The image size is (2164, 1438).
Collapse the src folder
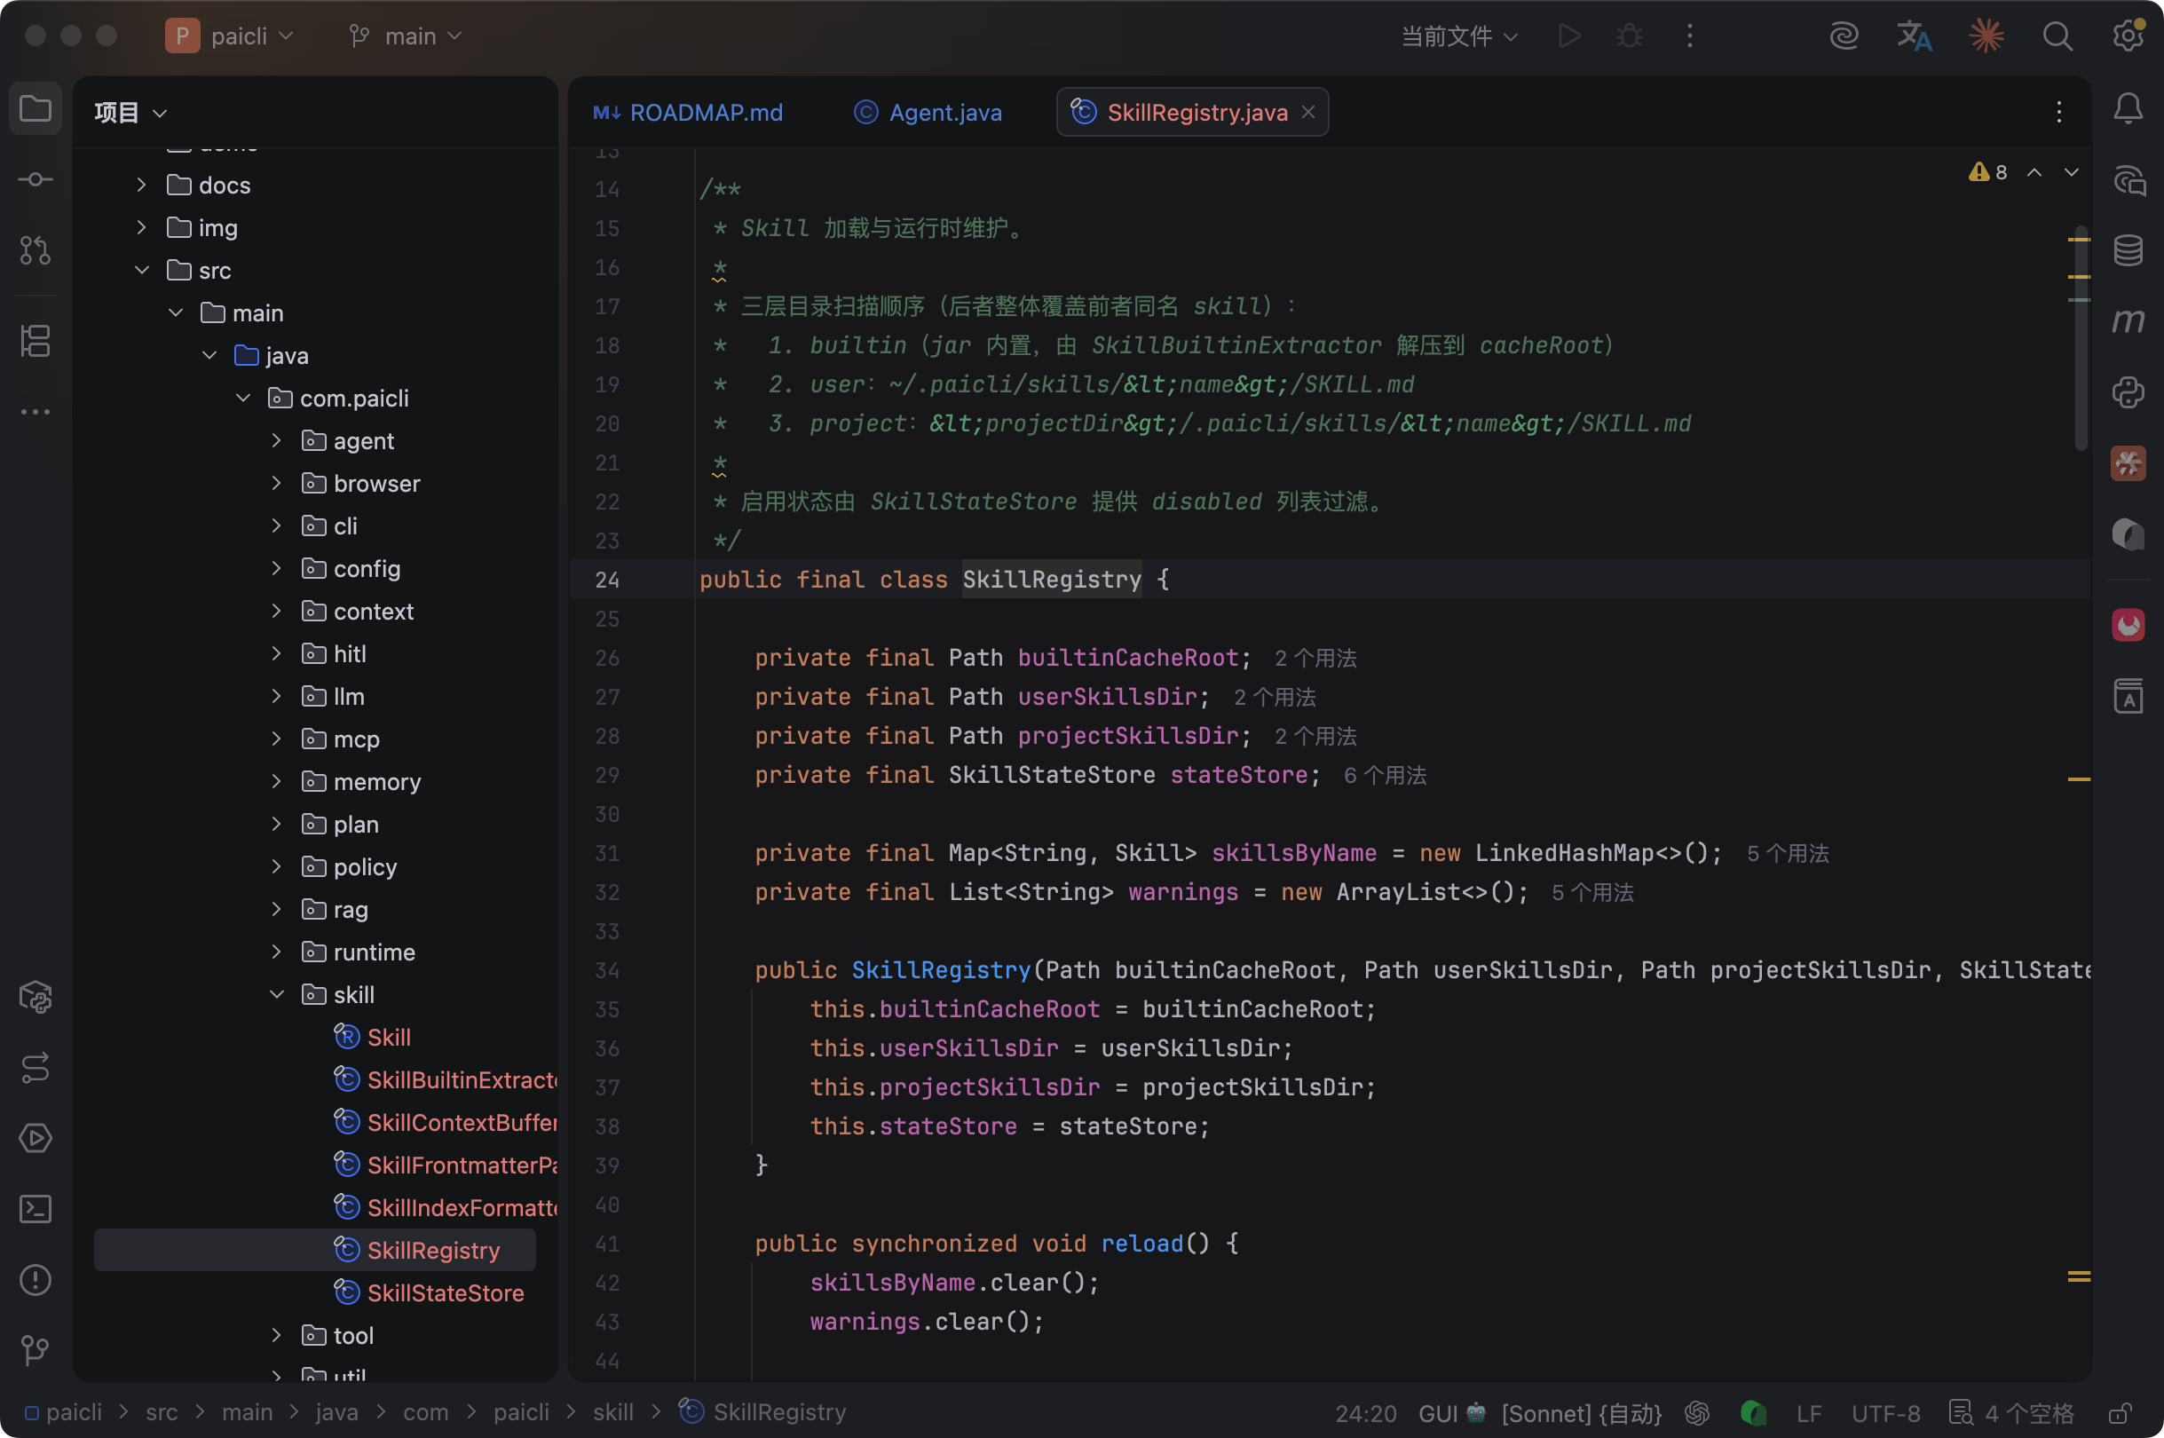click(x=141, y=271)
